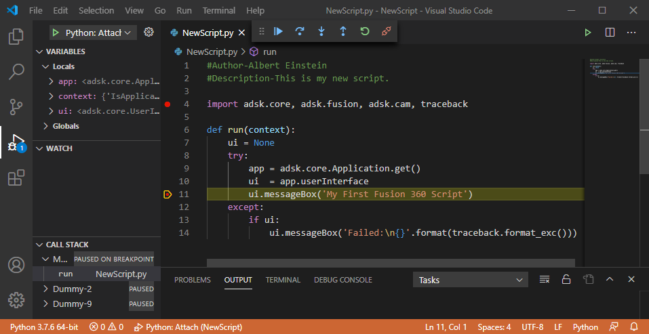Open the Run menu
Image resolution: width=649 pixels, height=334 pixels.
point(184,10)
